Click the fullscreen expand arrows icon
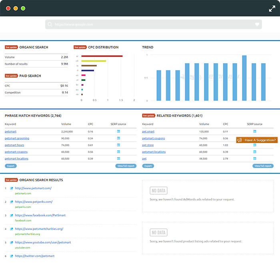This screenshot has width=280, height=268. (272, 8)
